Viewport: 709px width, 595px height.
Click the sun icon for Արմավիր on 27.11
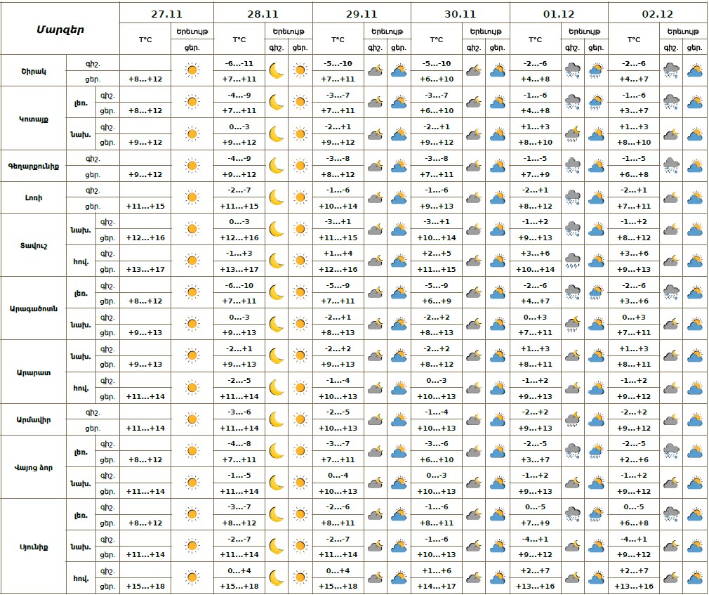(192, 420)
